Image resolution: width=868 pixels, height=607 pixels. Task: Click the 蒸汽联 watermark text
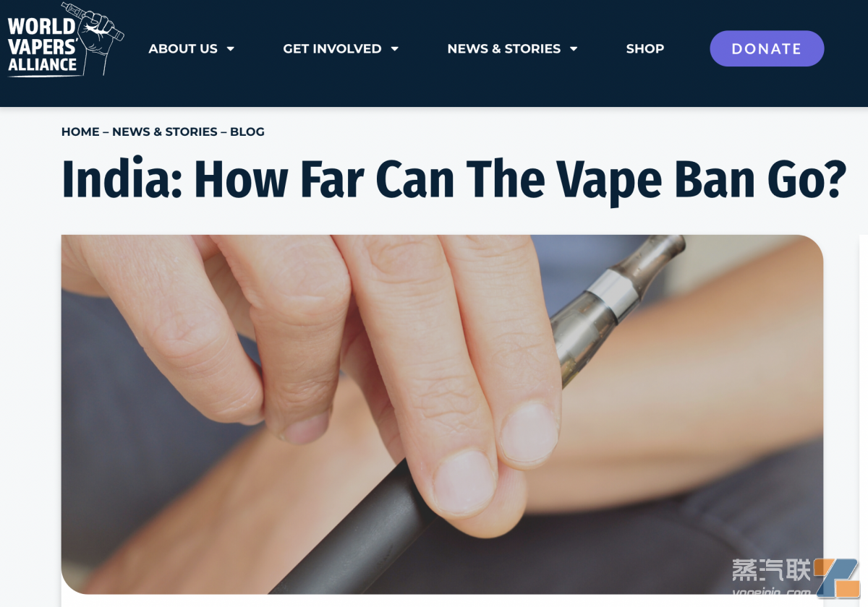tap(771, 570)
